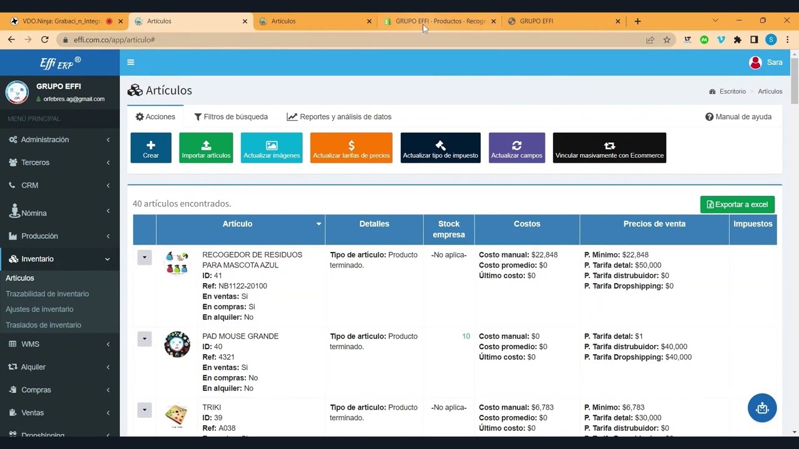Image resolution: width=799 pixels, height=449 pixels.
Task: Click the GRUPO EFFI company avatar
Action: tap(17, 92)
